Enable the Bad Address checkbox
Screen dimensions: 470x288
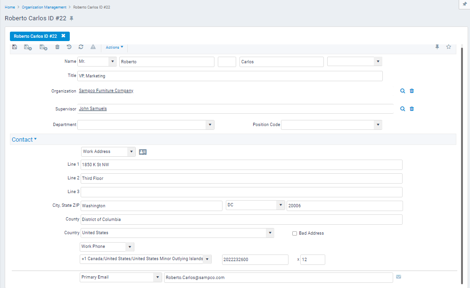tap(295, 233)
